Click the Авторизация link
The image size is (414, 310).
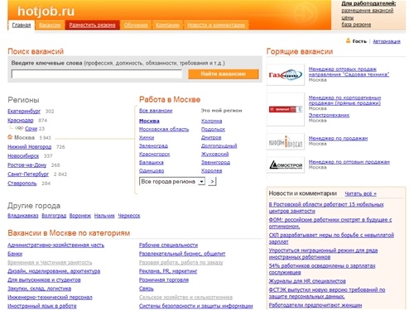[x=387, y=41]
